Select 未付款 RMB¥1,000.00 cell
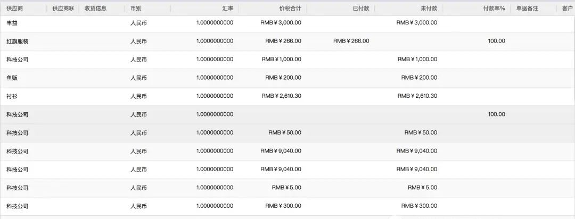Viewport: 575px width, 219px height. point(417,60)
